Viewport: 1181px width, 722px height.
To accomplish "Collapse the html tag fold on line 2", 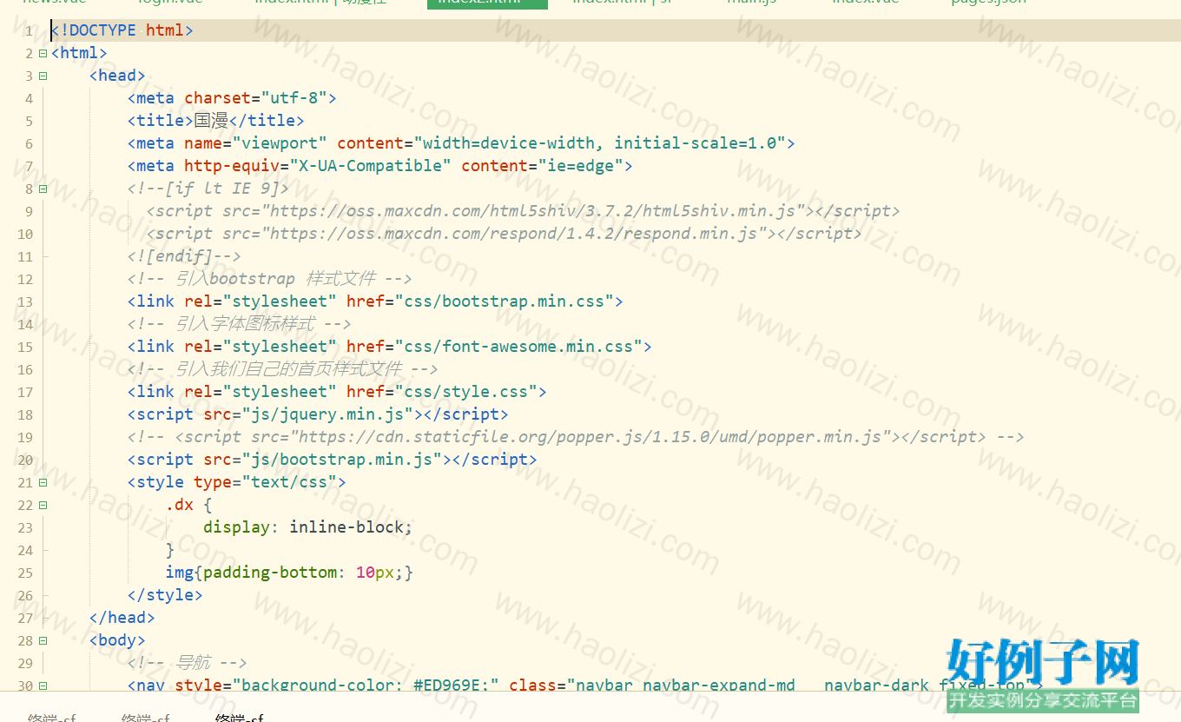I will (43, 53).
